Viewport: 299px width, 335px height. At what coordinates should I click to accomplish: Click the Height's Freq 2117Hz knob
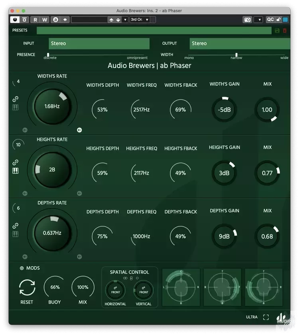click(x=142, y=173)
